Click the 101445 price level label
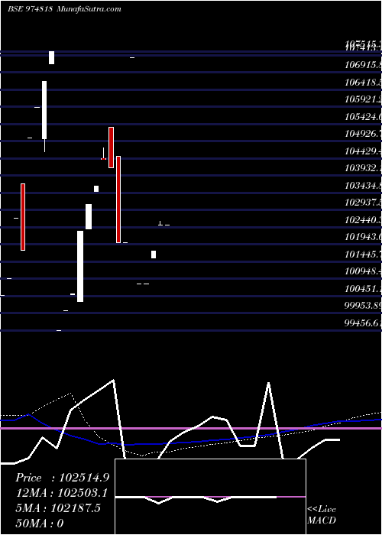This screenshot has width=382, height=535. (363, 254)
